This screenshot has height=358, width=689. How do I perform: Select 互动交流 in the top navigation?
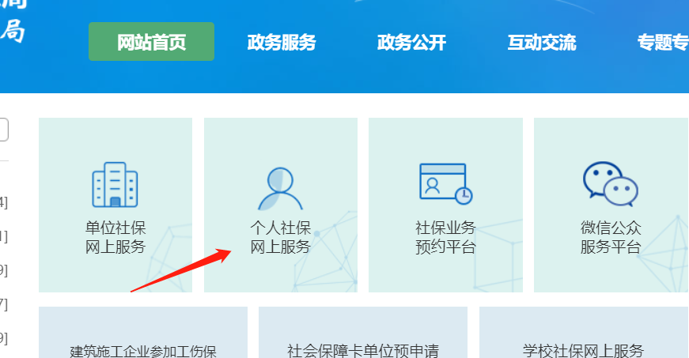pyautogui.click(x=542, y=43)
